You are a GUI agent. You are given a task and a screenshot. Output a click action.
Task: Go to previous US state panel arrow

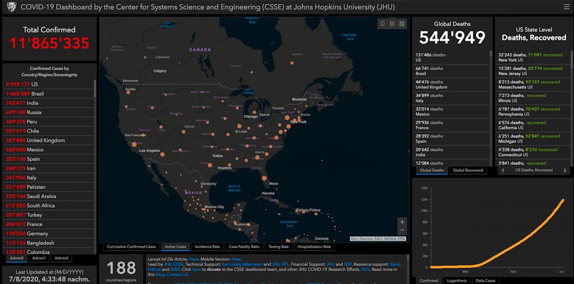502,170
